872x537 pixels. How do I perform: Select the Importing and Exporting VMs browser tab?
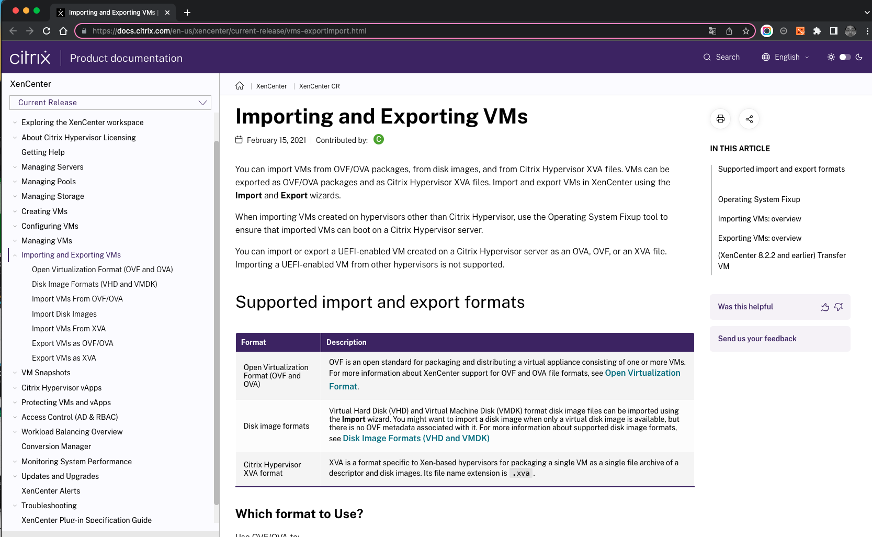click(x=112, y=12)
